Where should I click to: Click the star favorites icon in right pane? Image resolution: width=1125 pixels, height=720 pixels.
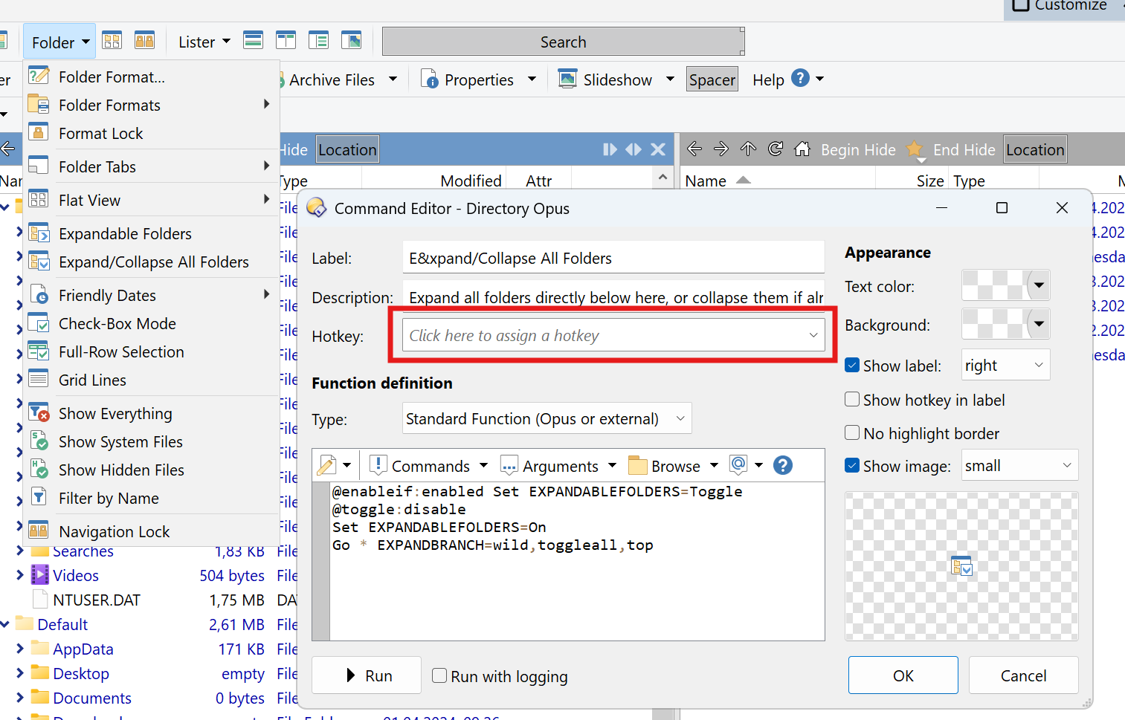(x=915, y=149)
